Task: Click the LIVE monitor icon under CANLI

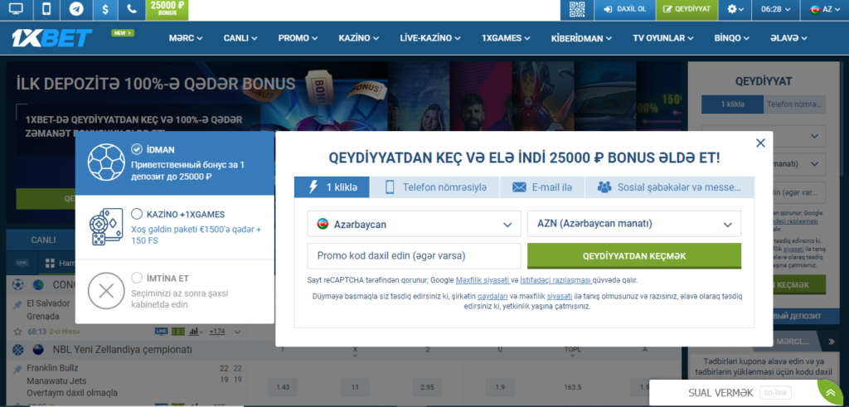Action: click(22, 263)
